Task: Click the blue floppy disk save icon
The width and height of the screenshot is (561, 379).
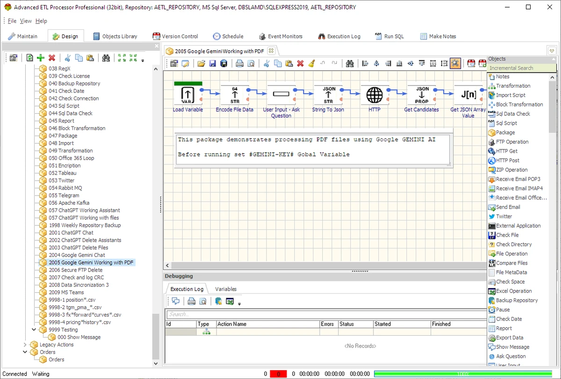Action: tap(212, 63)
